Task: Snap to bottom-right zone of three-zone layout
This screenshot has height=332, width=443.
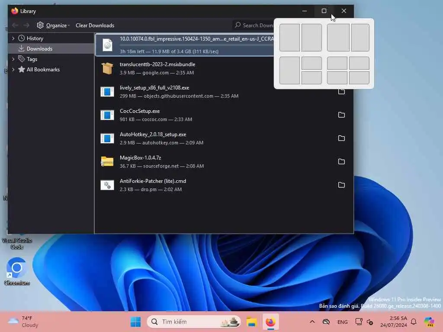Action: pyautogui.click(x=311, y=78)
